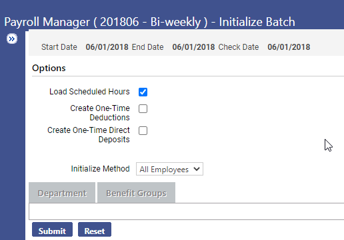Click the Options section heading
The width and height of the screenshot is (344, 240).
49,68
